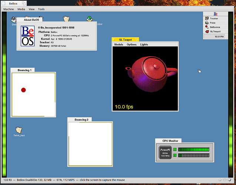Click the Be logo in the Deskbar
Image resolution: width=236 pixels, height=185 pixels.
[216, 14]
